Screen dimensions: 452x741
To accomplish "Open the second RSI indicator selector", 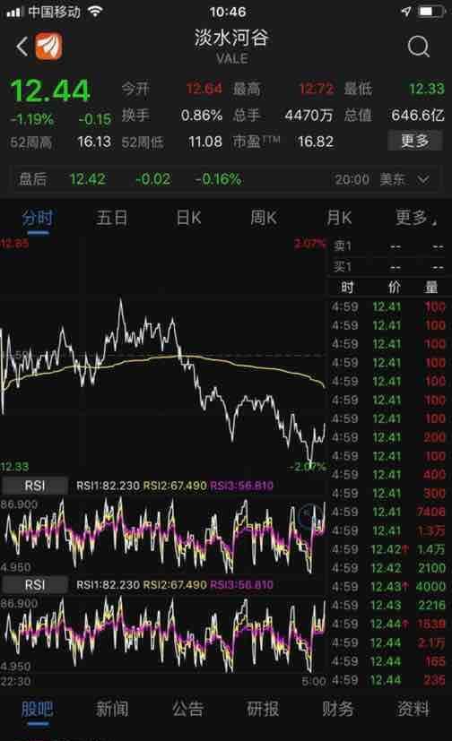I will [35, 584].
